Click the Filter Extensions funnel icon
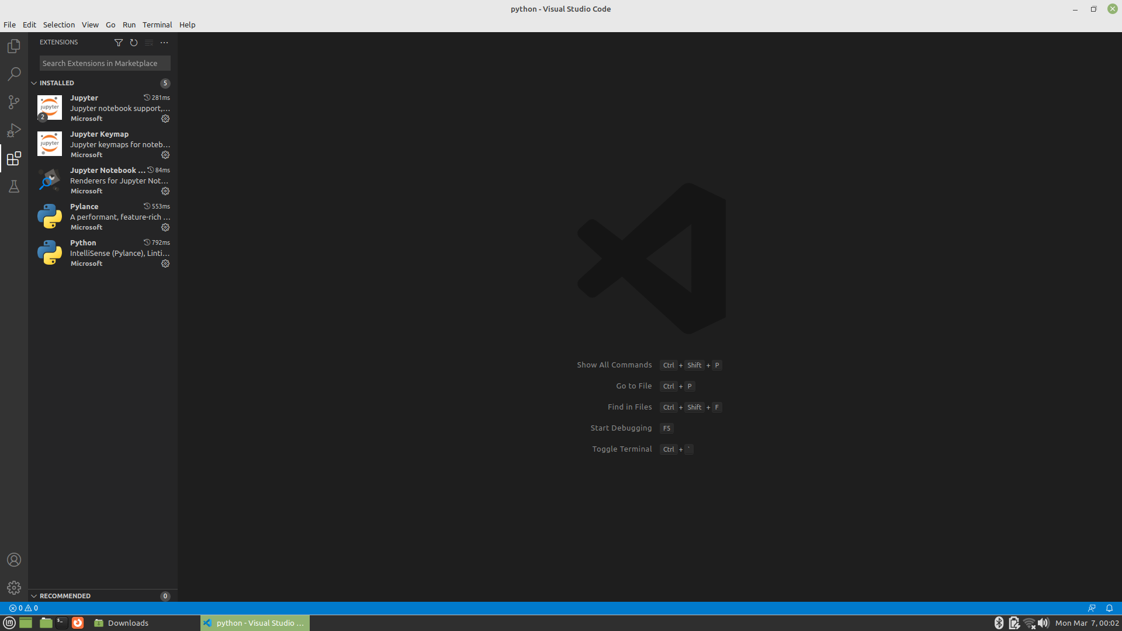 click(x=119, y=43)
